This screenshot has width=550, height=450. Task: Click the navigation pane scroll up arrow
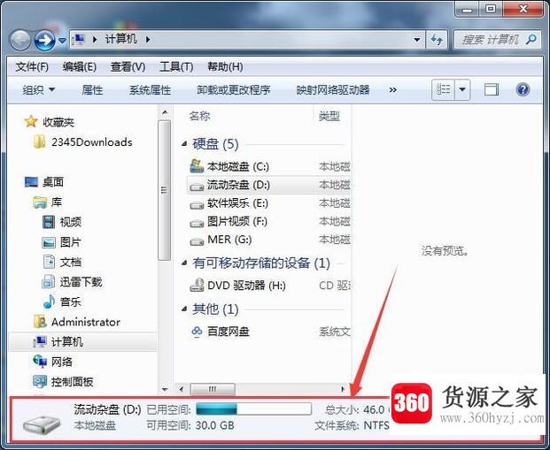click(165, 112)
